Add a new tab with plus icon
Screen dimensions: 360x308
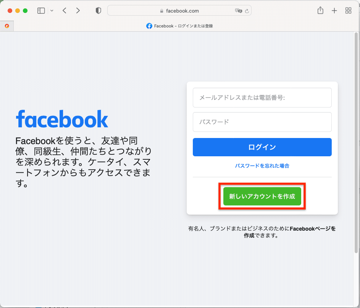click(334, 11)
